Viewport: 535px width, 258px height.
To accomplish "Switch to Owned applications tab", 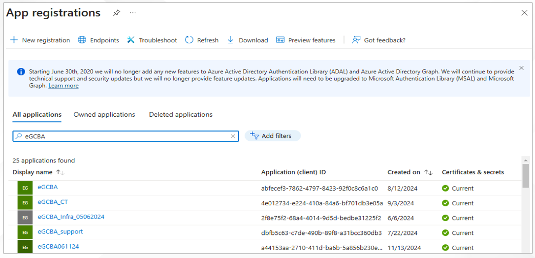I will click(x=104, y=115).
